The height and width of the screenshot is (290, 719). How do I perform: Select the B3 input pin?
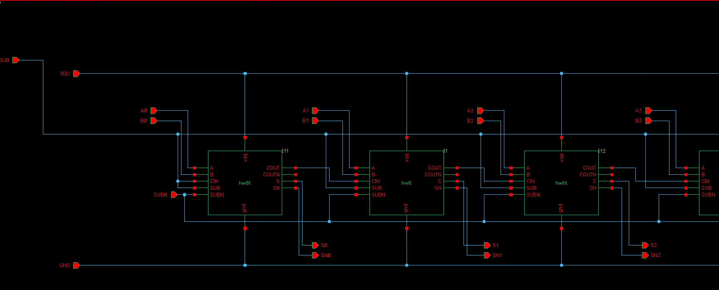[648, 121]
